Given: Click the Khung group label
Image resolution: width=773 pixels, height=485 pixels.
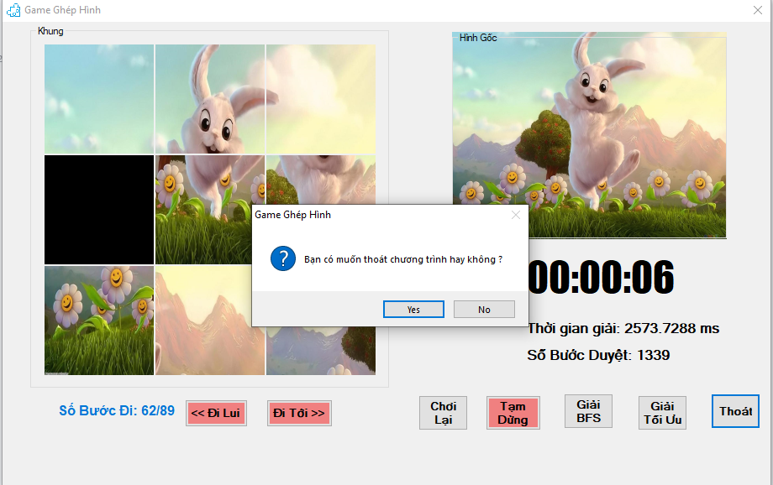Looking at the screenshot, I should tap(50, 31).
